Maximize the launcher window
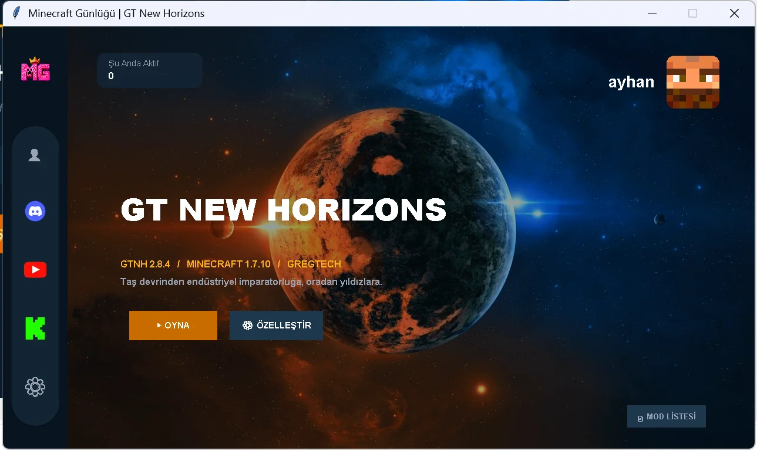 [x=693, y=13]
